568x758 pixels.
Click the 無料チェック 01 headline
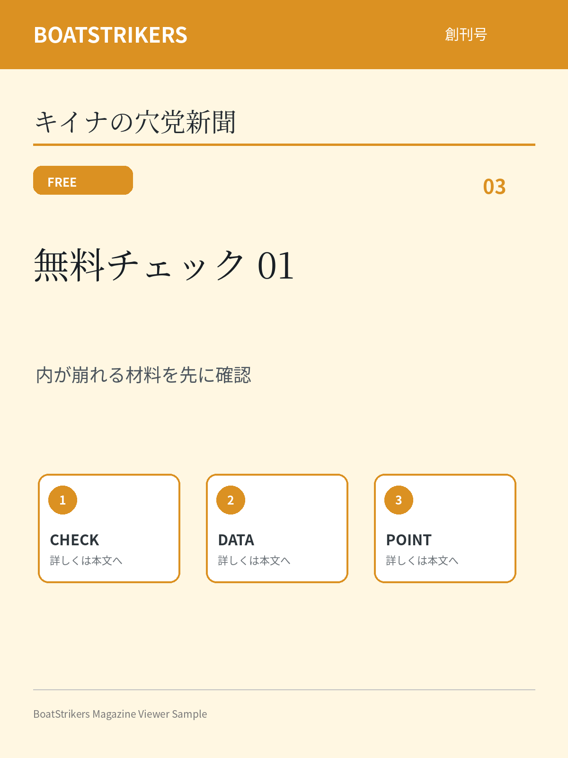coord(164,265)
